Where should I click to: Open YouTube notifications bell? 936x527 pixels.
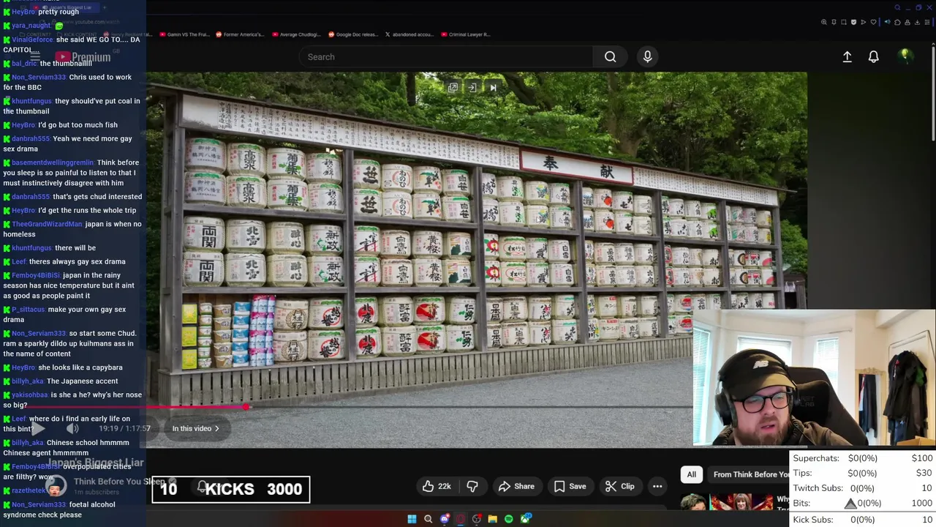tap(873, 56)
